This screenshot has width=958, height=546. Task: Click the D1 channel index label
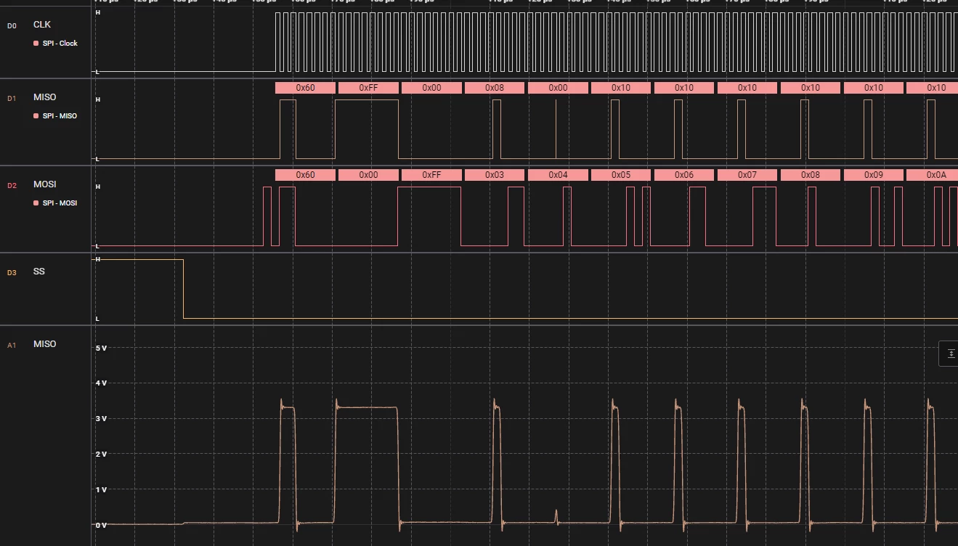pos(12,99)
